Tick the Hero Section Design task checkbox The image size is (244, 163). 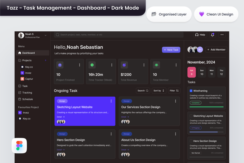(x=191, y=141)
